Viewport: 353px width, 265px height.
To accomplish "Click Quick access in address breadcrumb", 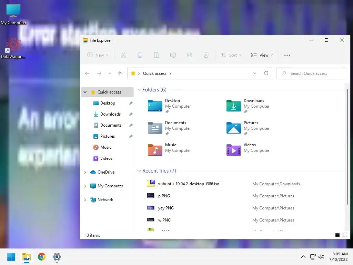I will point(155,73).
